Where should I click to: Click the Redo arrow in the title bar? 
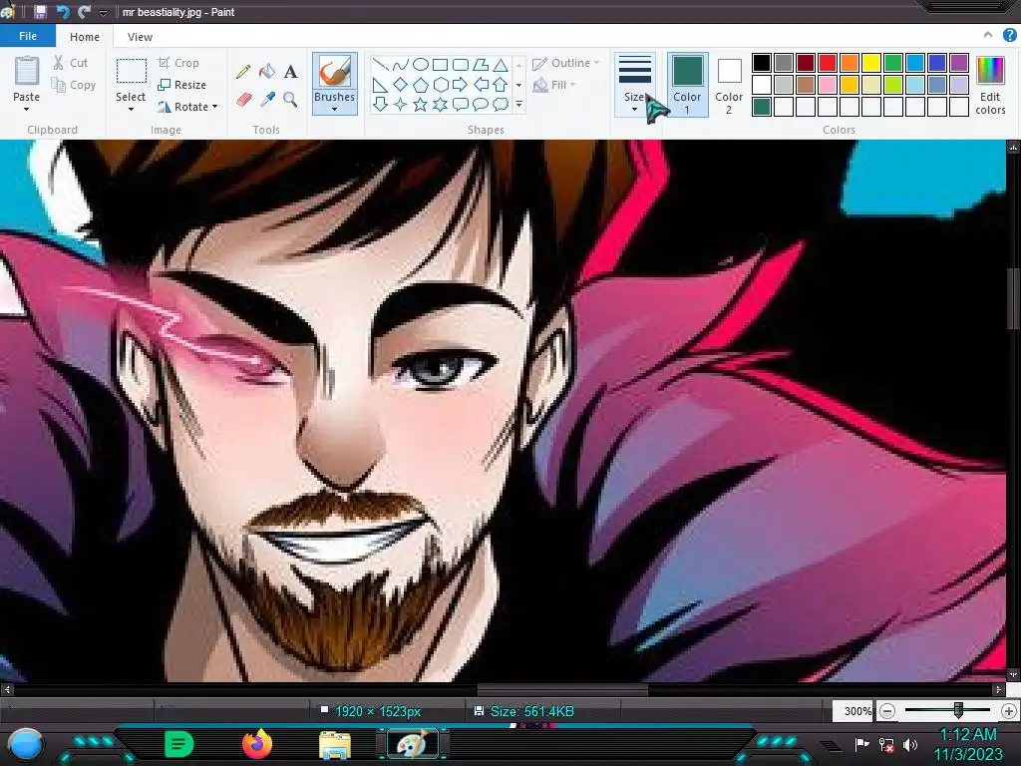(84, 12)
